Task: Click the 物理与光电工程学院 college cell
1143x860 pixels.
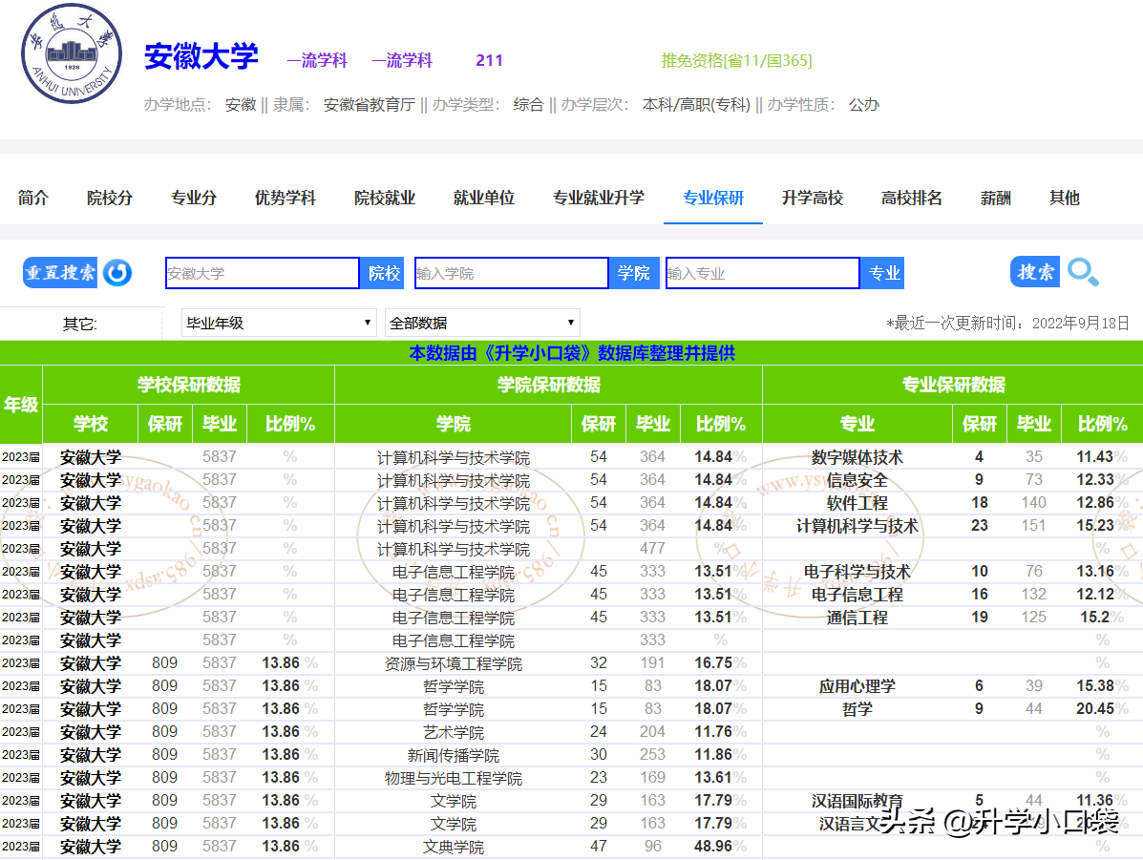Action: coord(454,778)
